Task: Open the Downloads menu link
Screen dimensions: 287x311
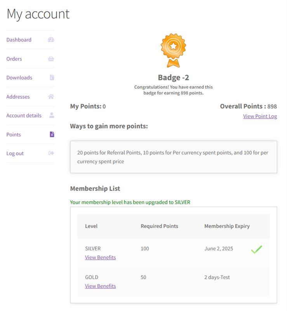Action: [19, 77]
